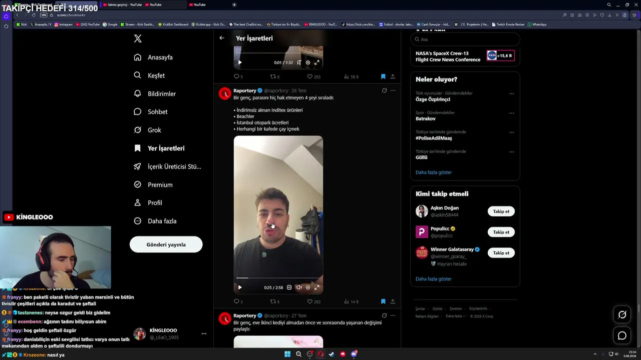Open options for the Güllü trend
This screenshot has width=641, height=360.
click(511, 152)
